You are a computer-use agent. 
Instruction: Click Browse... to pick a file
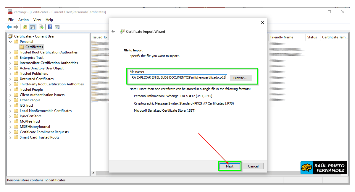240,78
